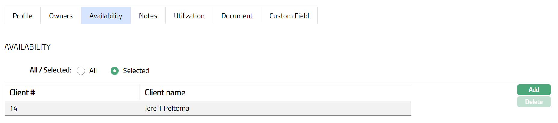Screen dimensions: 558x123
Task: Open the Profile tab
Action: [x=22, y=16]
